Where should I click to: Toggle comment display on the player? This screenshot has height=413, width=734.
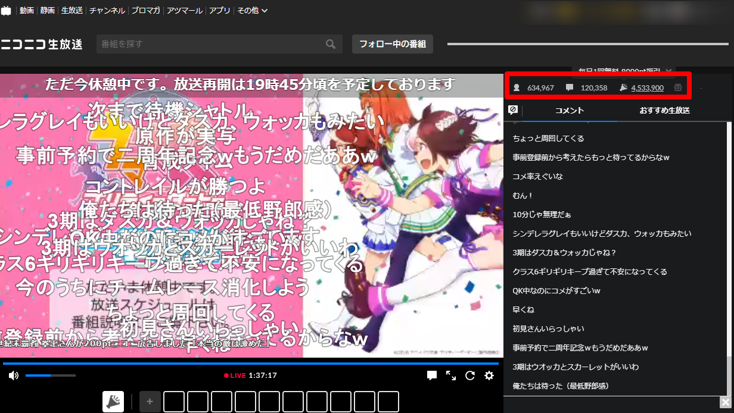[432, 376]
